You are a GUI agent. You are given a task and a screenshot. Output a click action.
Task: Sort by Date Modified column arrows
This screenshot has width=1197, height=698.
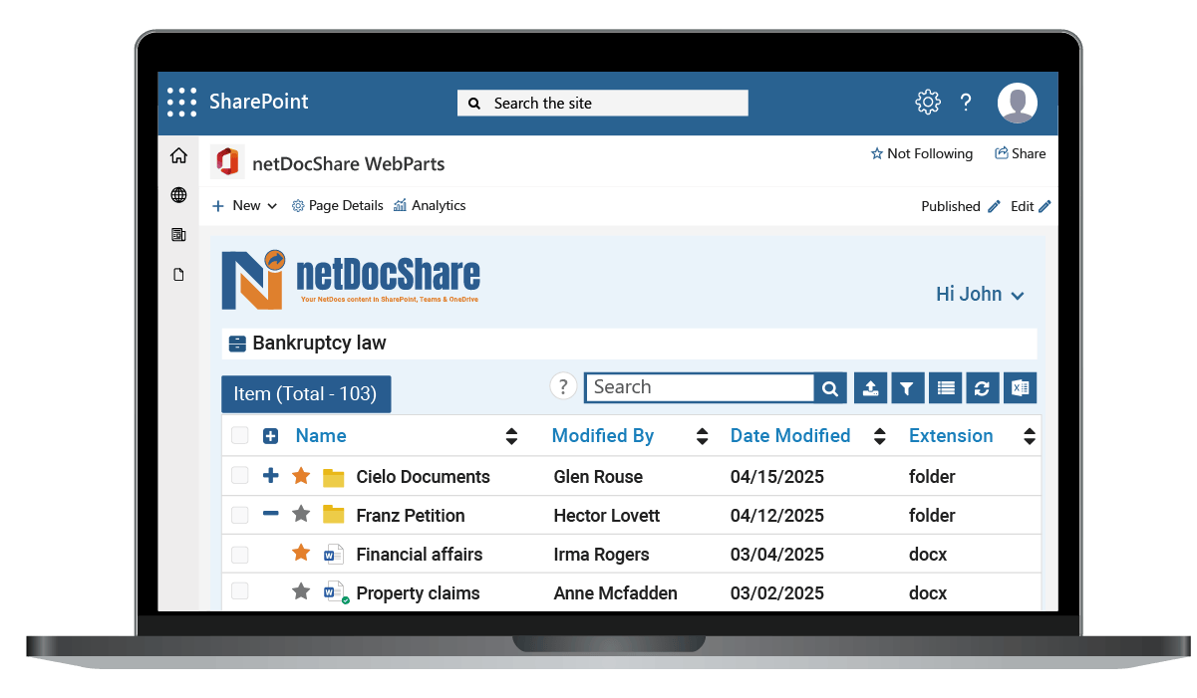click(879, 436)
